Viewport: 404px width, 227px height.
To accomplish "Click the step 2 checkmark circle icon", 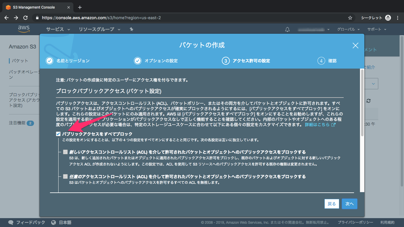I will (138, 61).
